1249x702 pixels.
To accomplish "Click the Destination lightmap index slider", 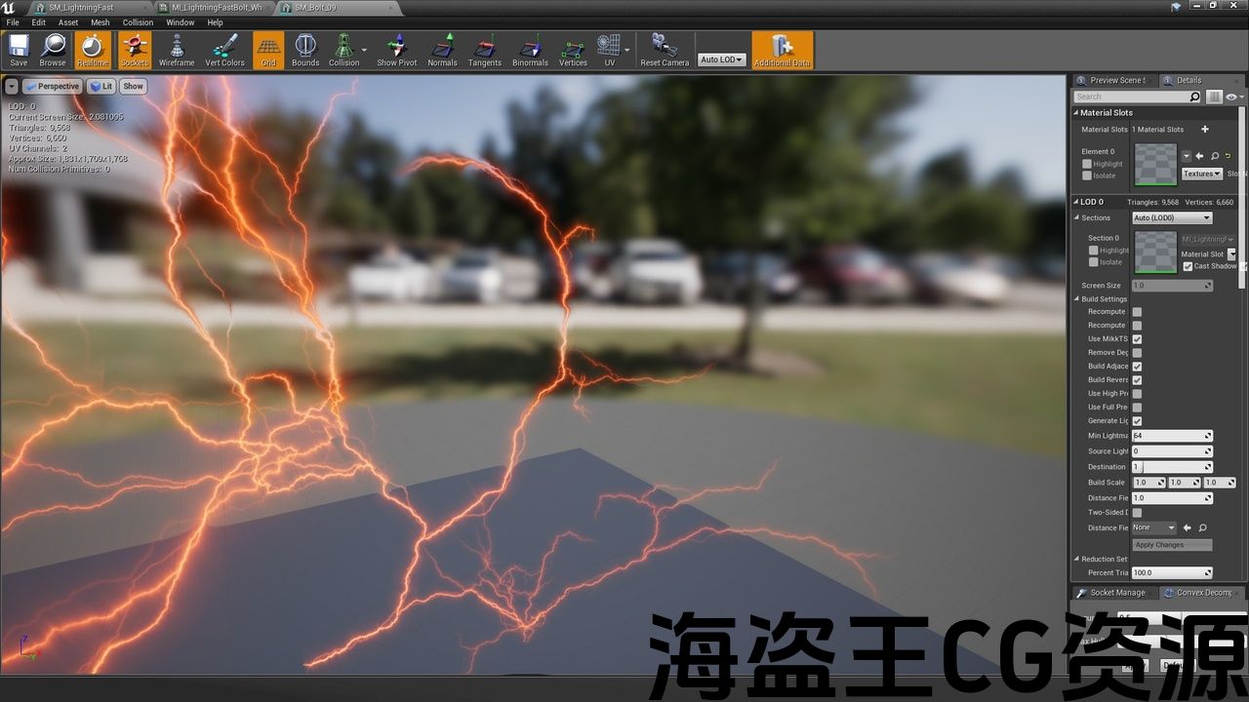I will point(1172,467).
